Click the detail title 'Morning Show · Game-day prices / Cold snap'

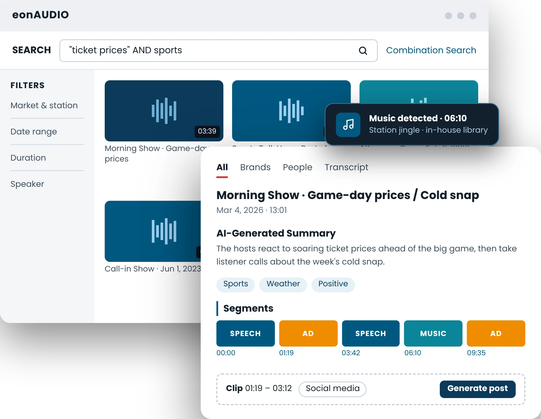tap(348, 195)
